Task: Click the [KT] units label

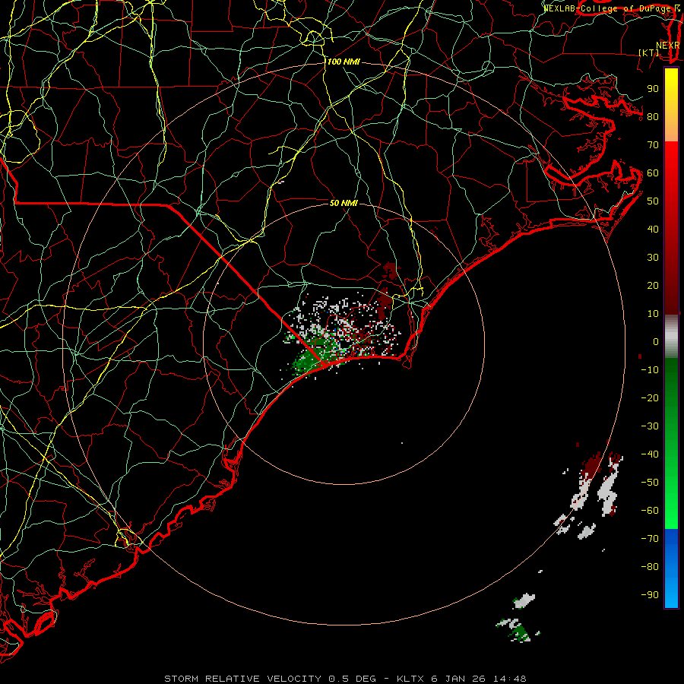Action: pos(649,52)
